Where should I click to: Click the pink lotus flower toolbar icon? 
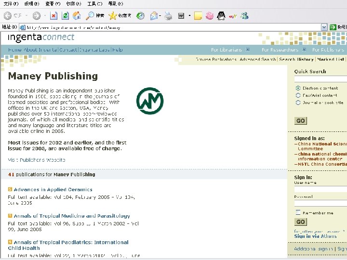(209, 16)
